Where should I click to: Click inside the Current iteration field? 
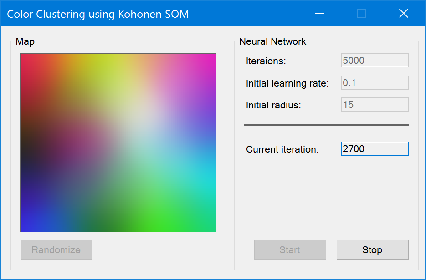click(x=374, y=148)
